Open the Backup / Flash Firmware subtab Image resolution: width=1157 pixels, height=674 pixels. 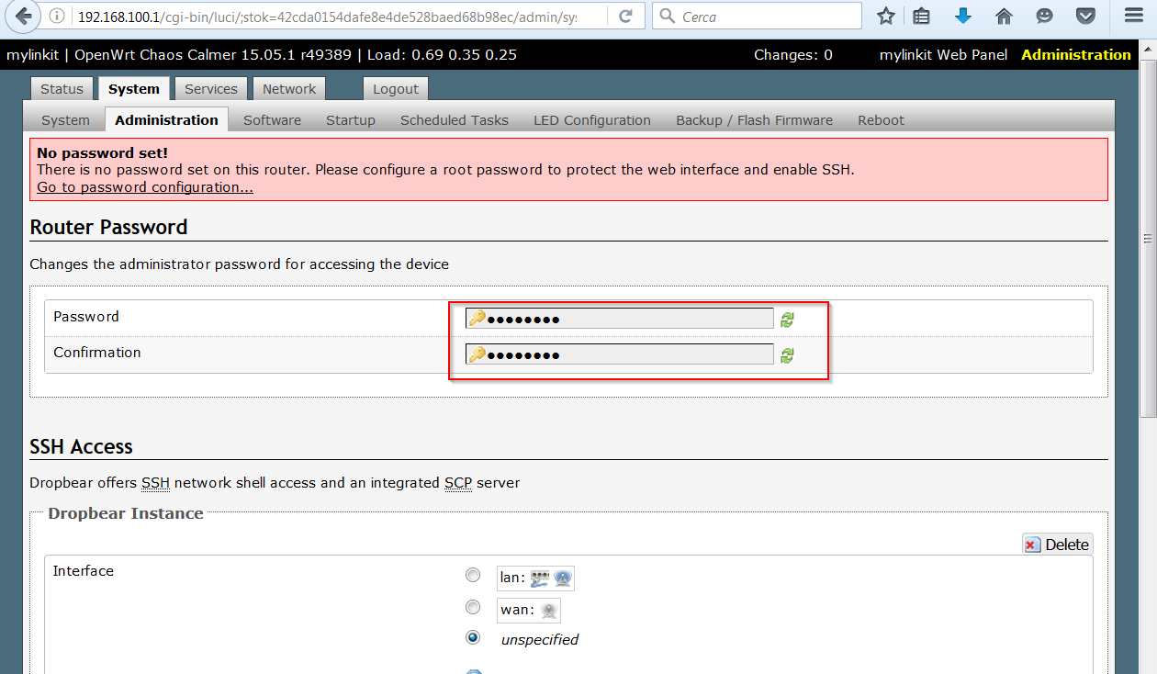tap(754, 120)
